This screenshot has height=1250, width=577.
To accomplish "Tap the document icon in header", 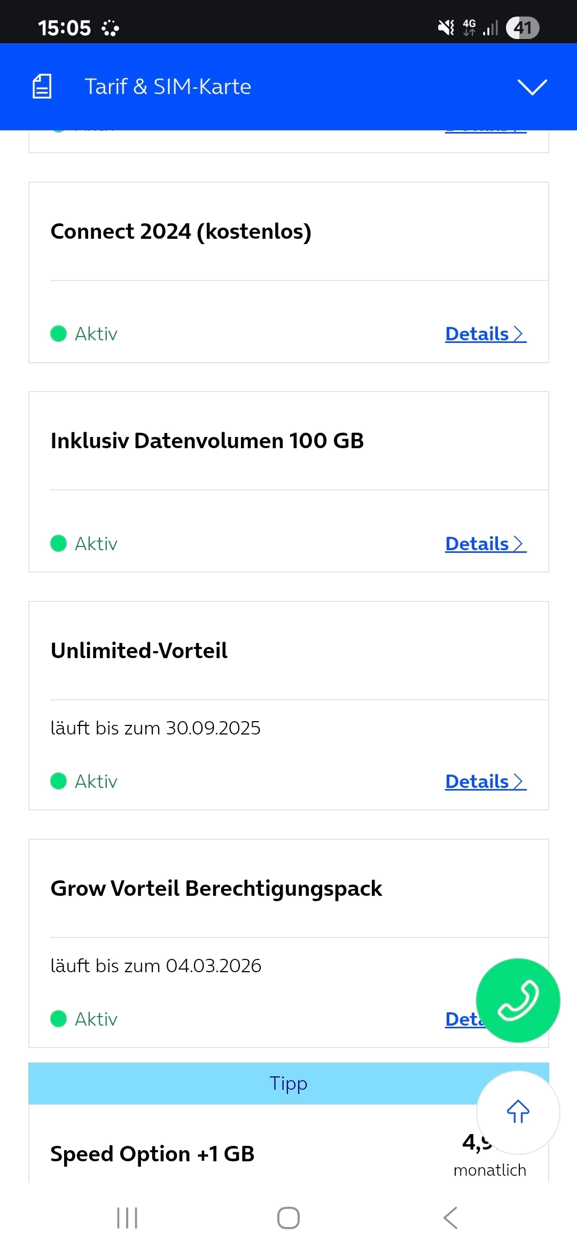I will (x=42, y=87).
